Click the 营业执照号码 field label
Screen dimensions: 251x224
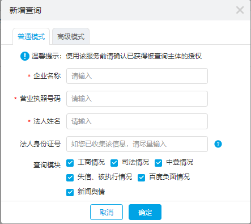pos(40,99)
